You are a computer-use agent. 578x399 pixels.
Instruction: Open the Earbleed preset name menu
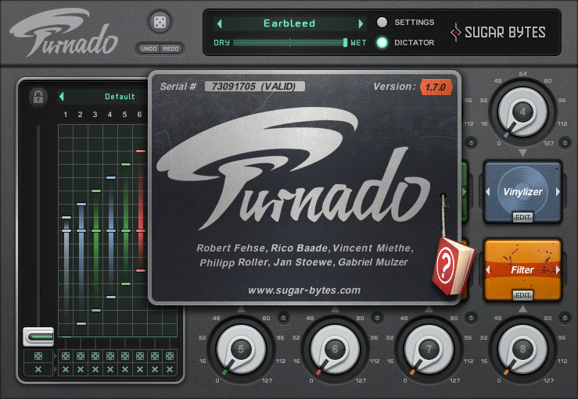tap(289, 23)
